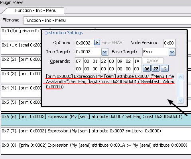
Task: Select highlighted instruction row 0x6 (6)
Action: coord(96,120)
